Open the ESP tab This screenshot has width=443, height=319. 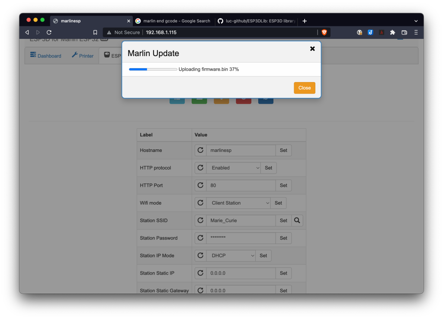point(112,56)
